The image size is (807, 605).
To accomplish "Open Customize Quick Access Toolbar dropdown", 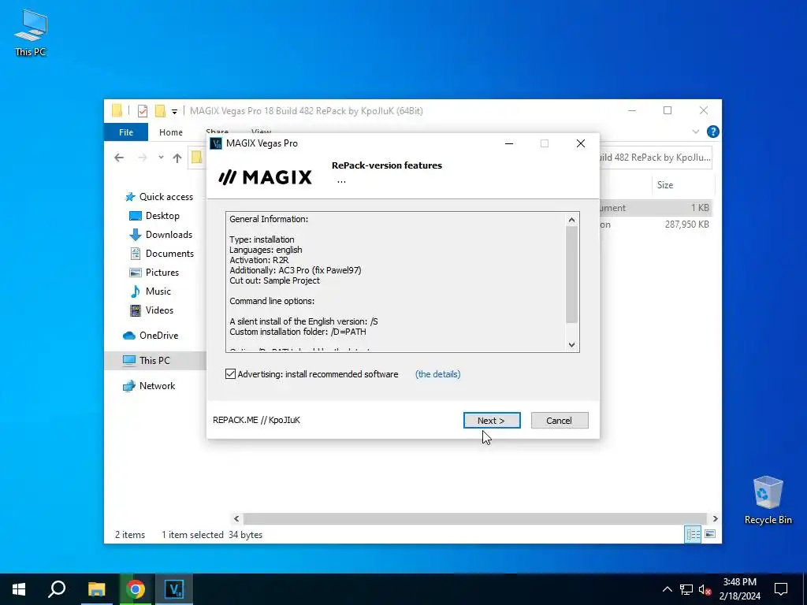I will coord(174,111).
